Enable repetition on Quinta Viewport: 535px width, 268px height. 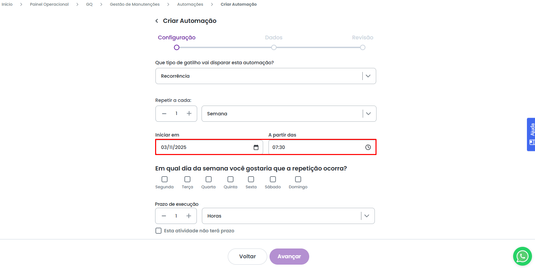pyautogui.click(x=230, y=179)
